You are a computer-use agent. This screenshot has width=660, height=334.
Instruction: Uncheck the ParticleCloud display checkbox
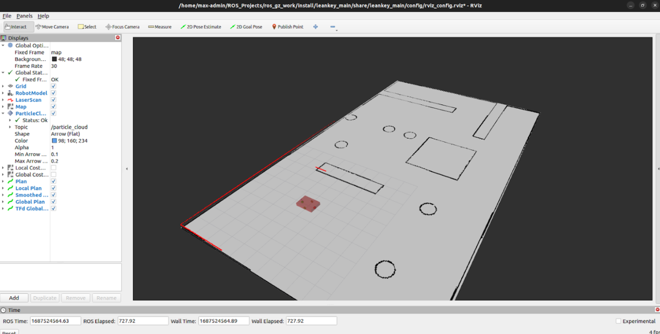[x=53, y=114]
